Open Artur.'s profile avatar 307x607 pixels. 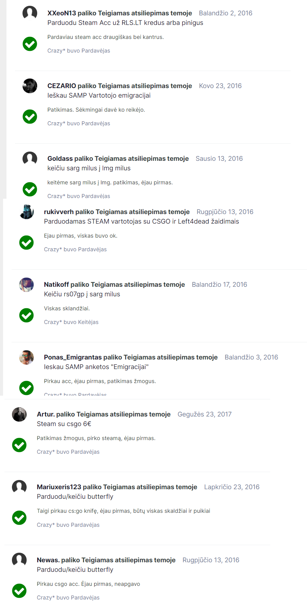tap(19, 414)
